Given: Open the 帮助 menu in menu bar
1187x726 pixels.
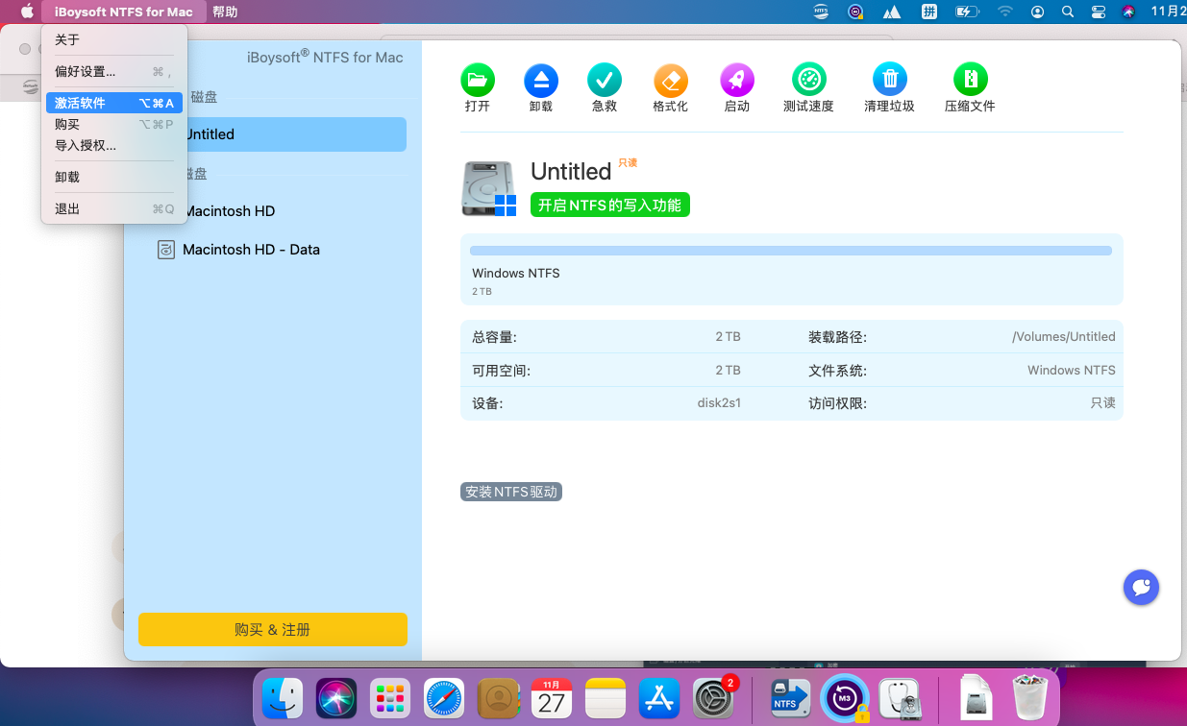Looking at the screenshot, I should click(225, 12).
